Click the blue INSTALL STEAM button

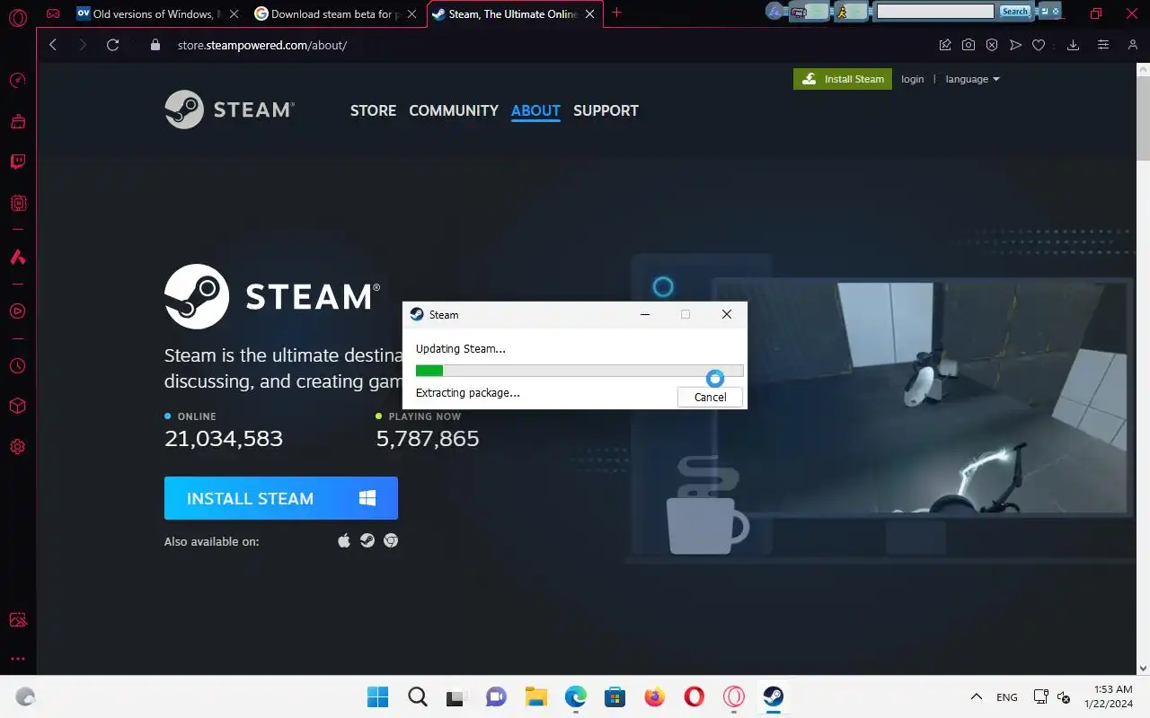281,498
